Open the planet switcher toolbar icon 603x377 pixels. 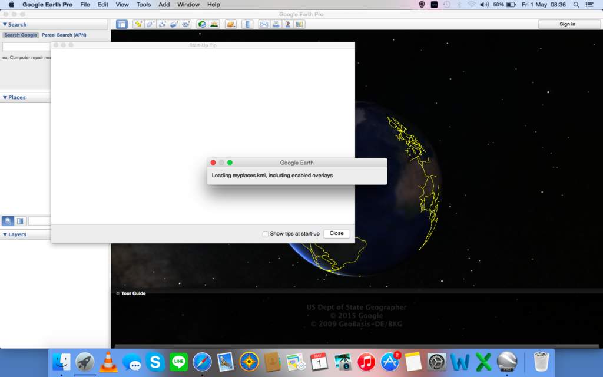[x=230, y=24]
